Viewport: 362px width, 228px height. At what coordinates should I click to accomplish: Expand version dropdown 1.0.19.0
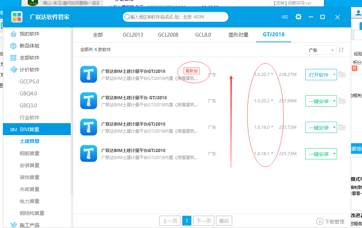click(272, 127)
